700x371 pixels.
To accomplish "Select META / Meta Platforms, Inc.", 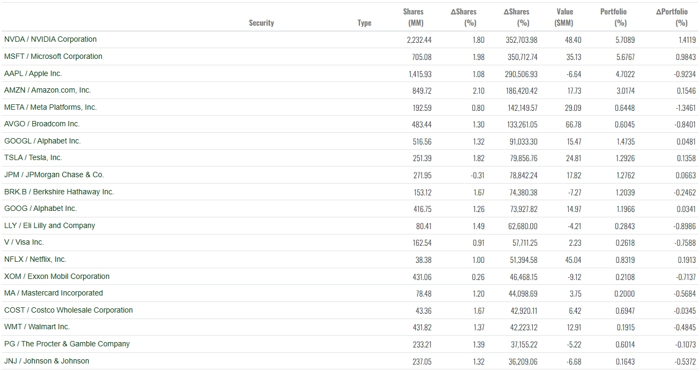I will [50, 107].
